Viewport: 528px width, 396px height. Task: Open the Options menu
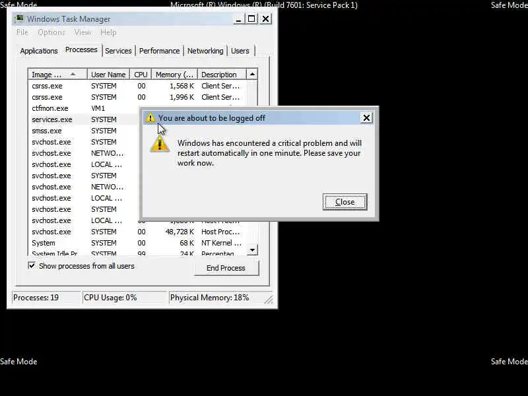coord(51,32)
